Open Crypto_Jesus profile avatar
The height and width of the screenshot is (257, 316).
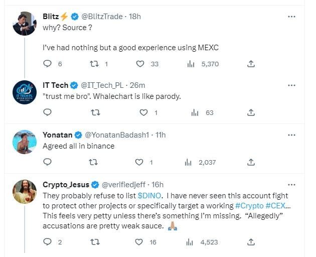[24, 192]
